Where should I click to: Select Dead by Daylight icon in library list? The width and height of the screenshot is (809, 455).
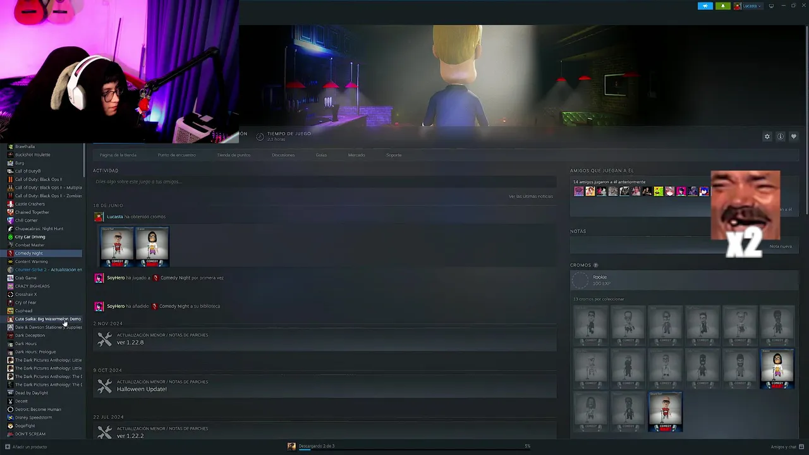[x=10, y=393]
